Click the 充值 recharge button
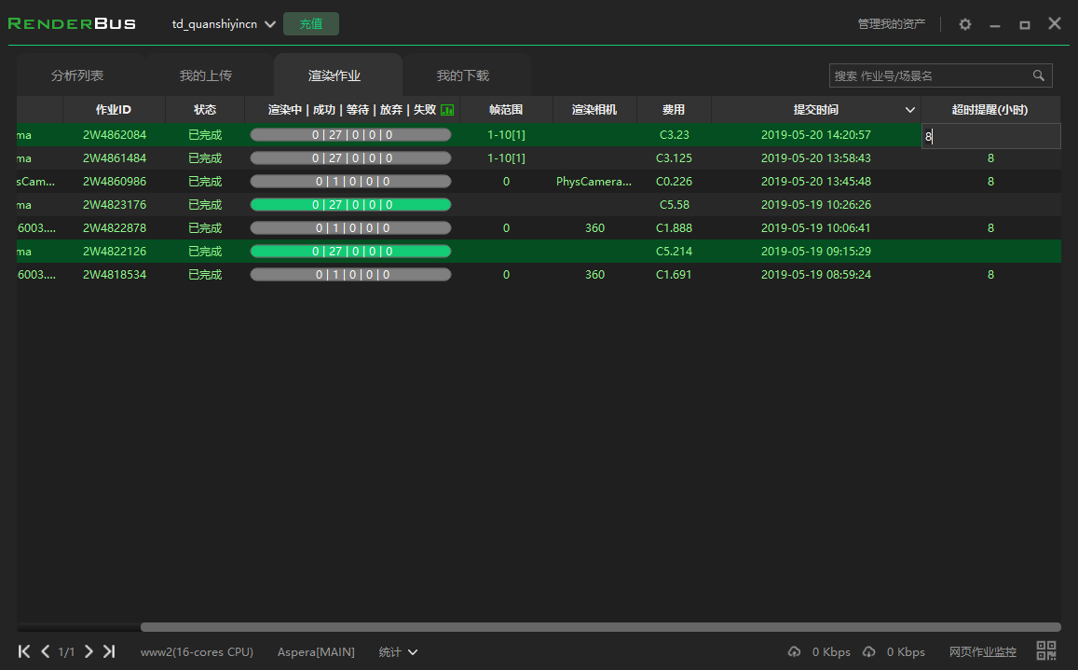 coord(311,24)
